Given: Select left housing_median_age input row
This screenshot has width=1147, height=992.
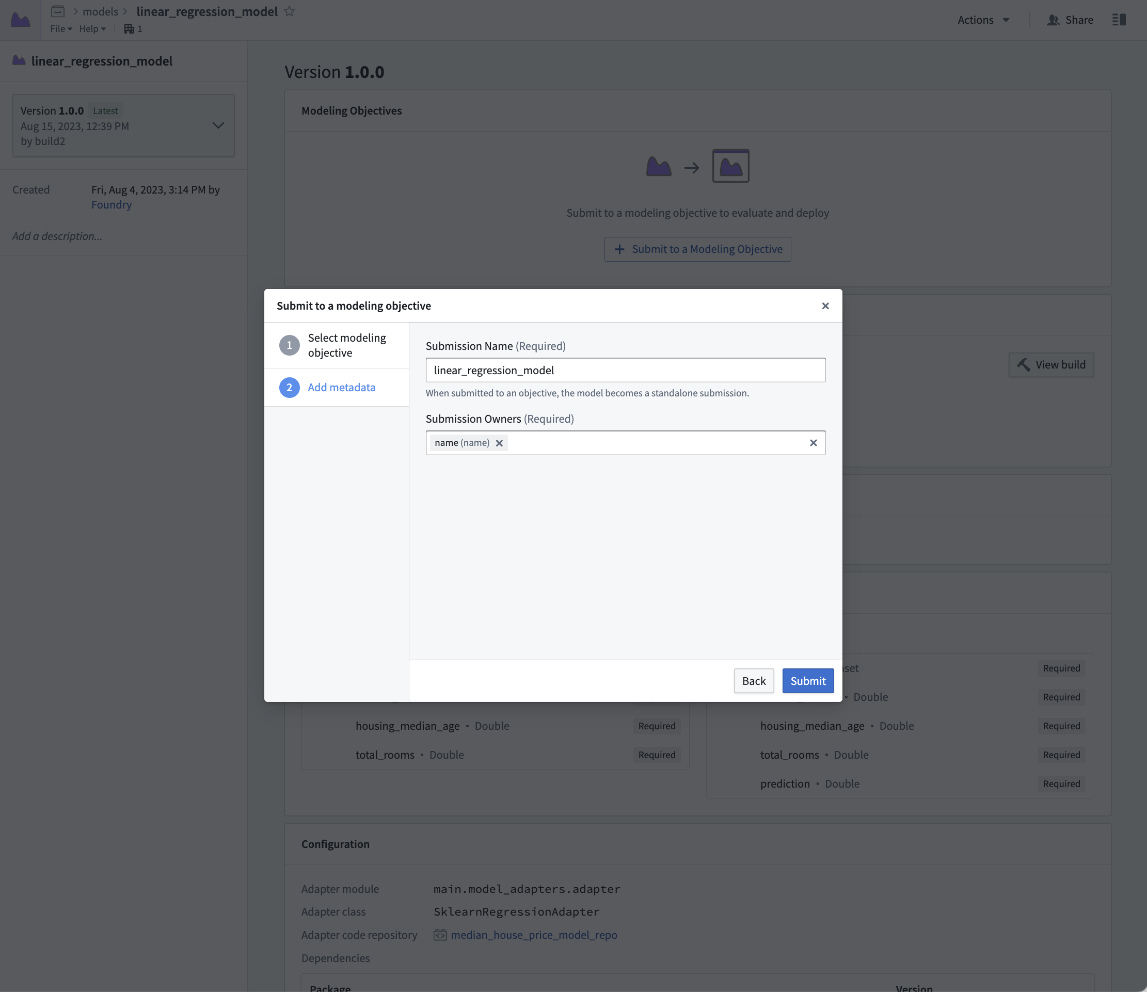Looking at the screenshot, I should pyautogui.click(x=495, y=726).
